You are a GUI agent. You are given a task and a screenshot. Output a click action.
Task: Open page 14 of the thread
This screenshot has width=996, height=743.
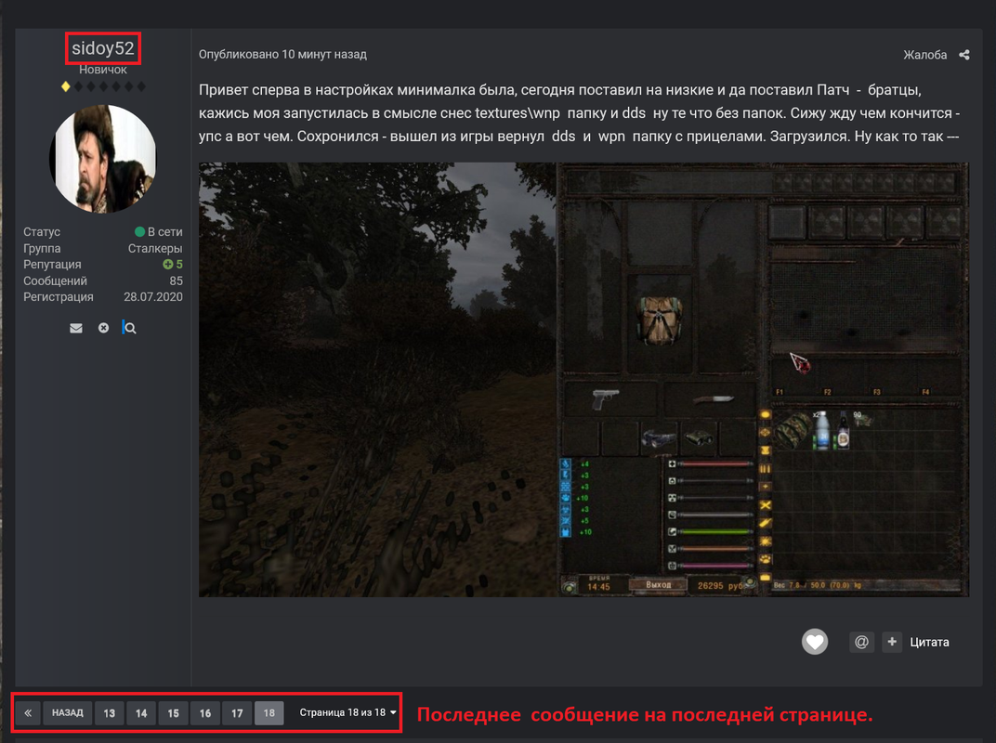pyautogui.click(x=141, y=713)
